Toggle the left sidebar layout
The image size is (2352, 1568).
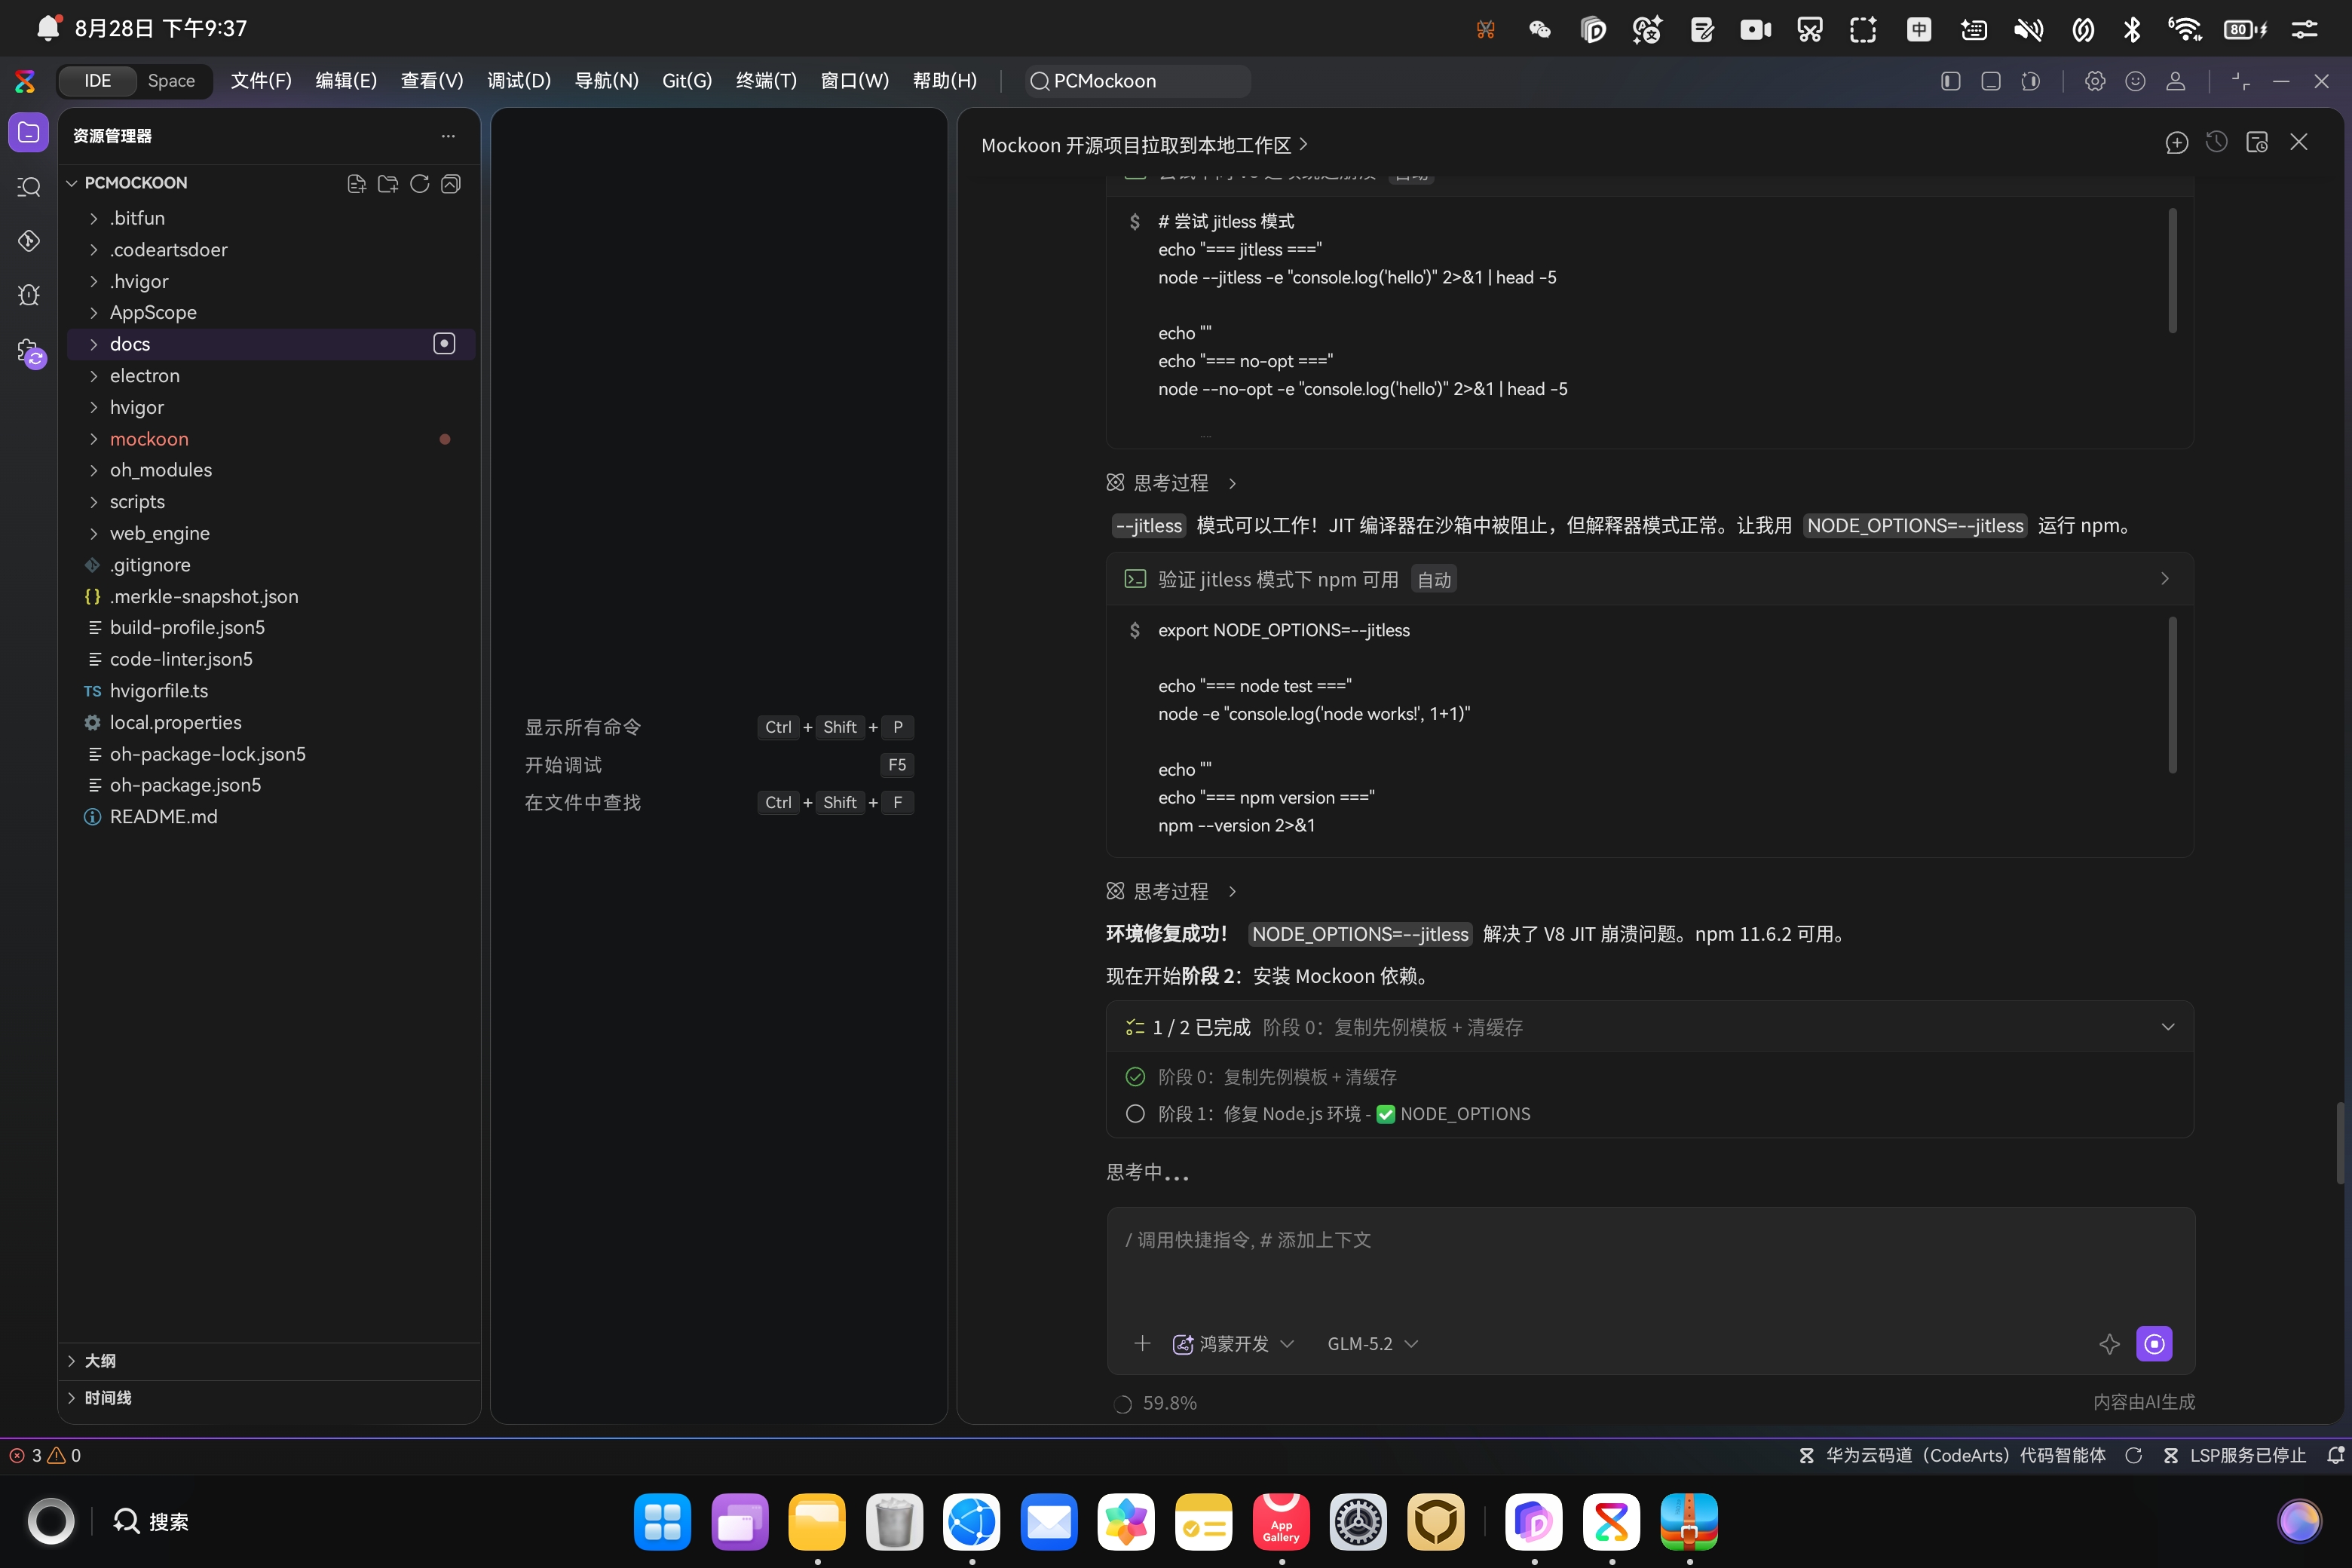[1950, 81]
